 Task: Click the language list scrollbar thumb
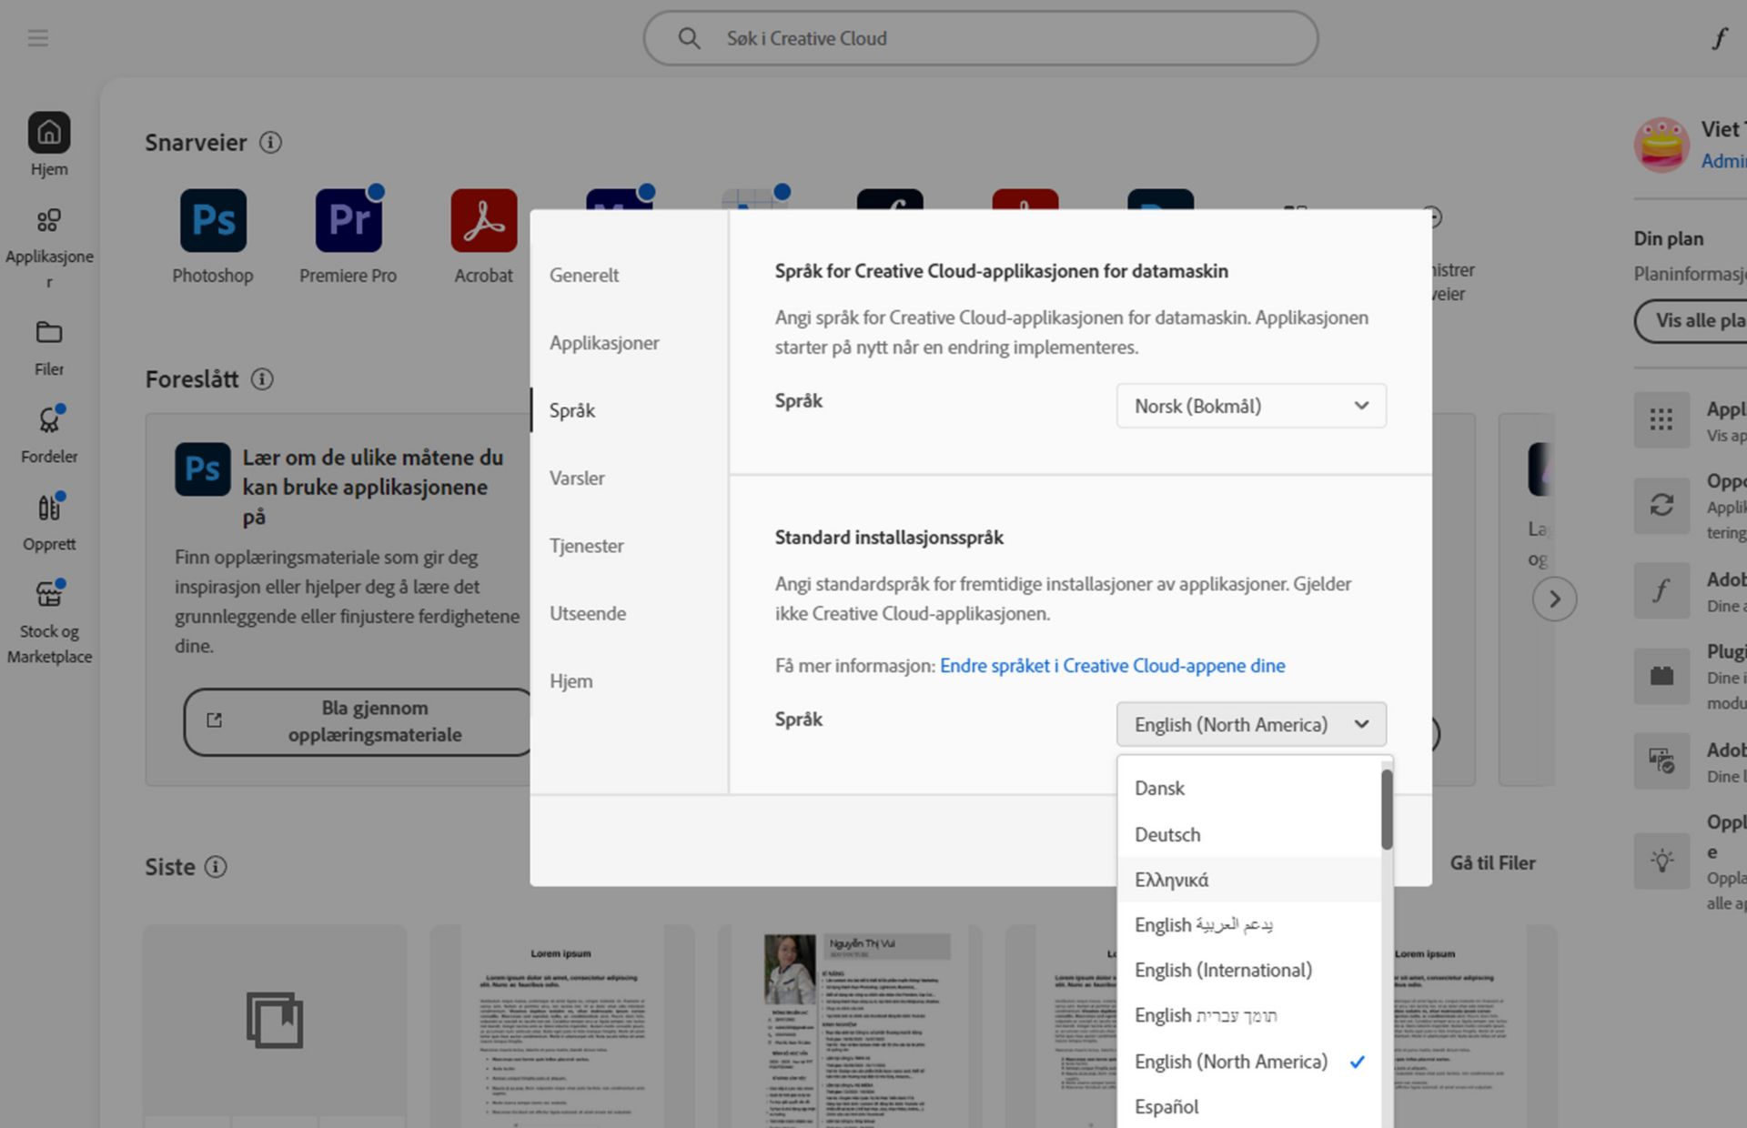[1386, 810]
